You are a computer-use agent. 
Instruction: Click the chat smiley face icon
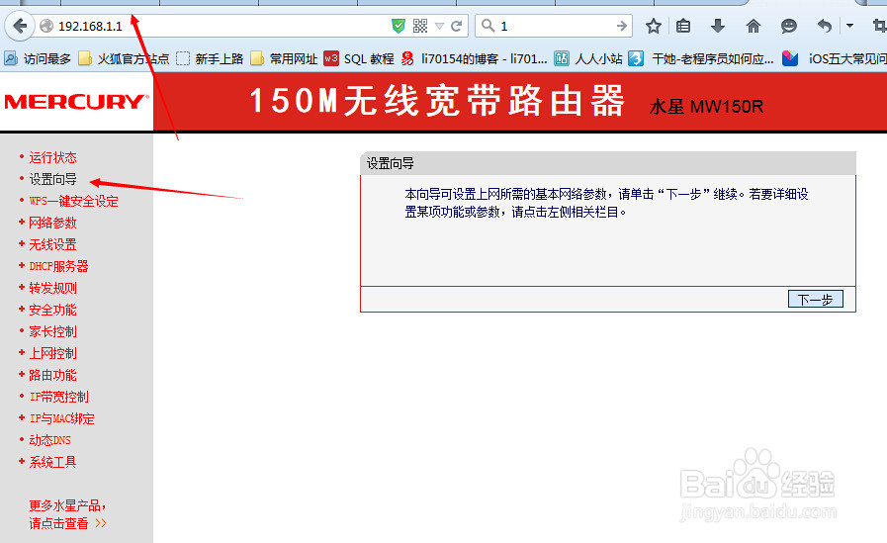point(788,26)
